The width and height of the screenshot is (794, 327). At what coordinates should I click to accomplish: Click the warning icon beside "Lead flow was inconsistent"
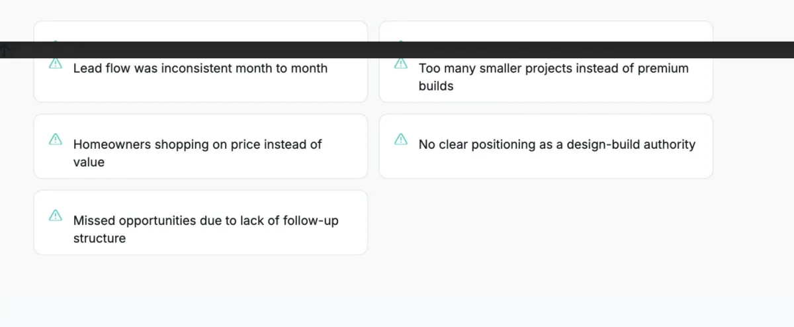pos(56,64)
